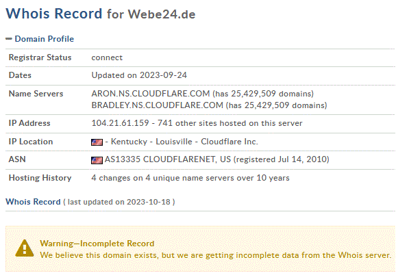Click the US flag in IP Location row

[97, 142]
